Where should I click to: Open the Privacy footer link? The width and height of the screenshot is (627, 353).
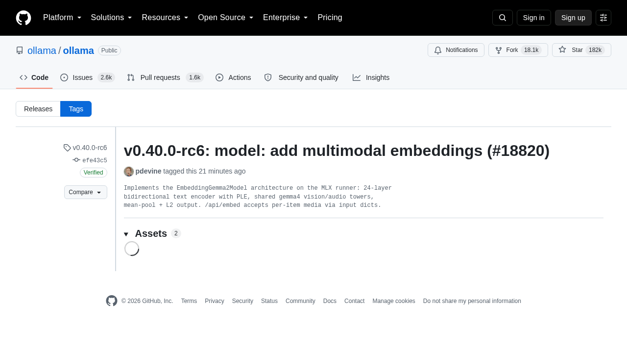click(215, 301)
